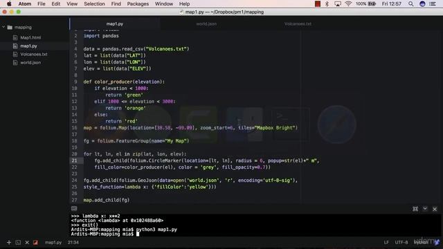
Task: Place cursor on 'import pandas' line
Action: point(101,36)
